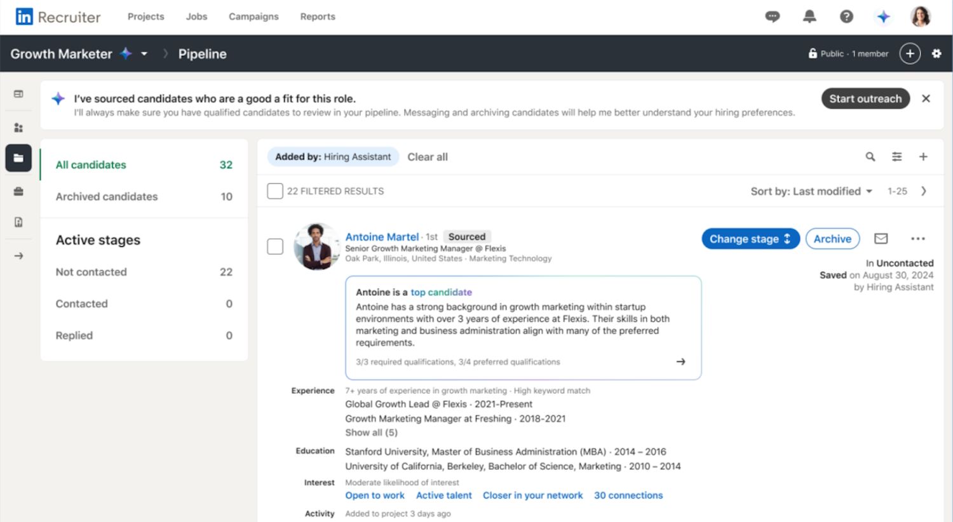Open the more options ellipsis for Antoine
This screenshot has width=953, height=522.
(917, 239)
